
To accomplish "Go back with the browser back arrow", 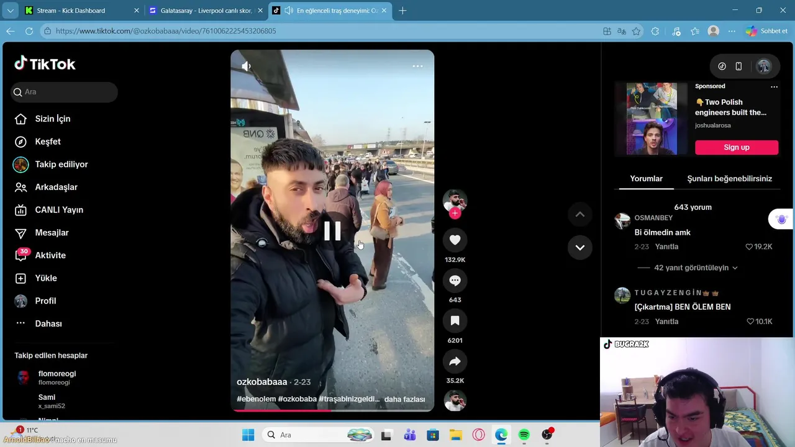I will 11,31.
